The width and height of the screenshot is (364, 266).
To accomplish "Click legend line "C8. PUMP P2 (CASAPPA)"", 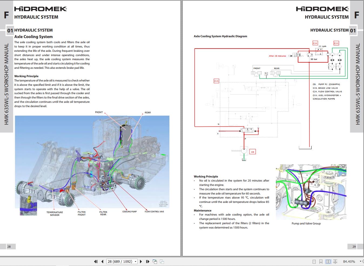I will point(326,84).
